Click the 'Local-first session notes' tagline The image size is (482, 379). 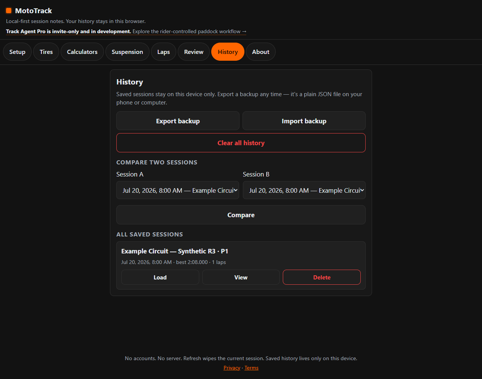click(x=76, y=21)
